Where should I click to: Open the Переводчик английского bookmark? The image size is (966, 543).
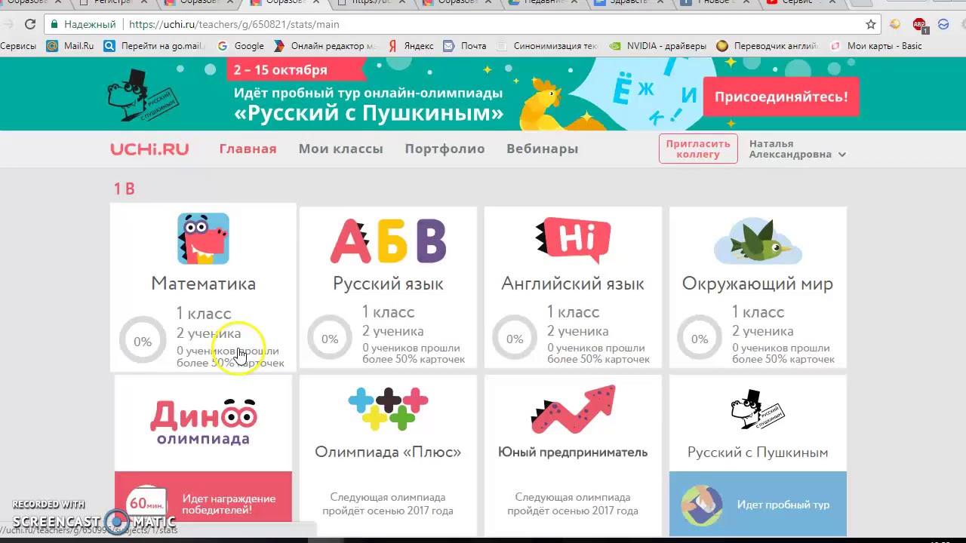[x=767, y=46]
